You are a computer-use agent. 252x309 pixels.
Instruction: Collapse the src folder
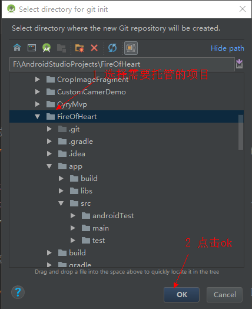point(61,203)
